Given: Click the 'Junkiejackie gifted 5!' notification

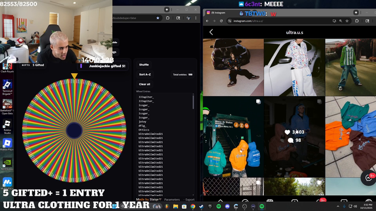Looking at the screenshot, I should tap(103, 66).
